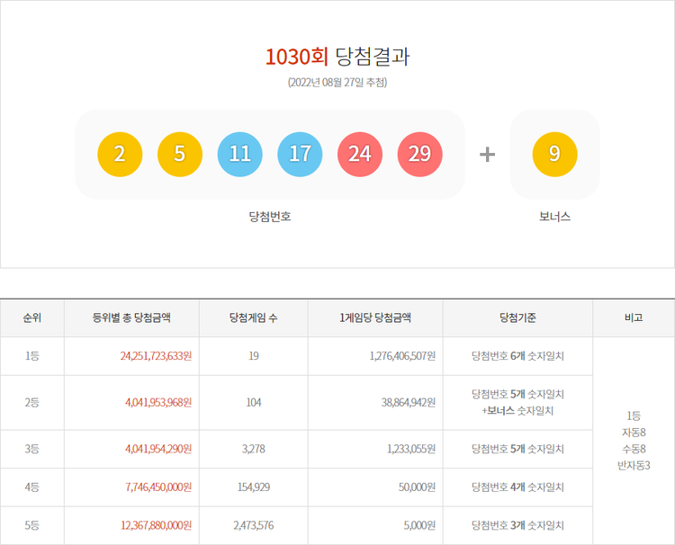Click the blue ball number 11
This screenshot has height=545, width=675.
tap(239, 154)
